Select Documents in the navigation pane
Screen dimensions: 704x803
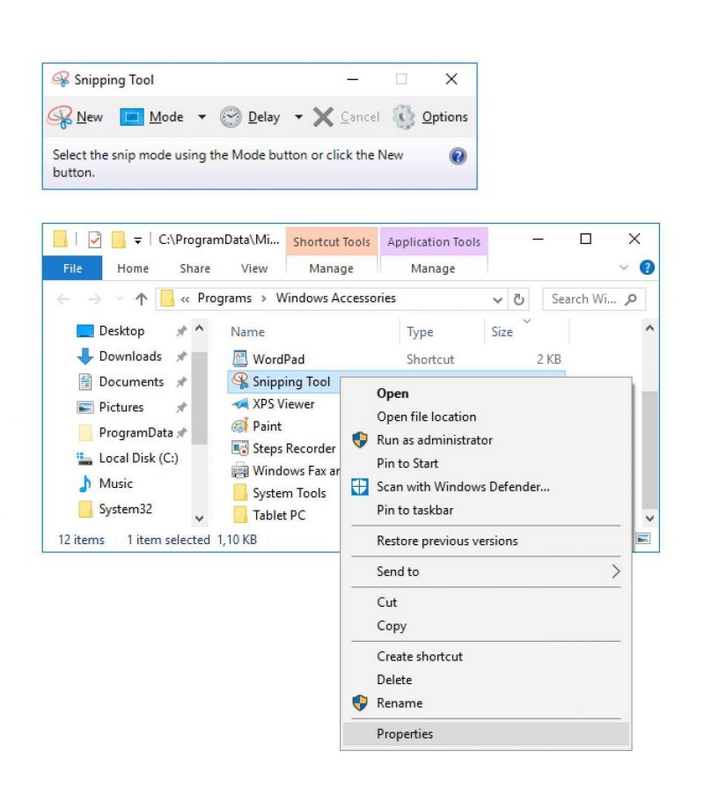click(132, 381)
